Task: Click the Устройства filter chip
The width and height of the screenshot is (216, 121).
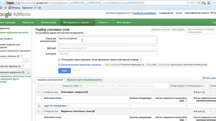Action: (183, 65)
